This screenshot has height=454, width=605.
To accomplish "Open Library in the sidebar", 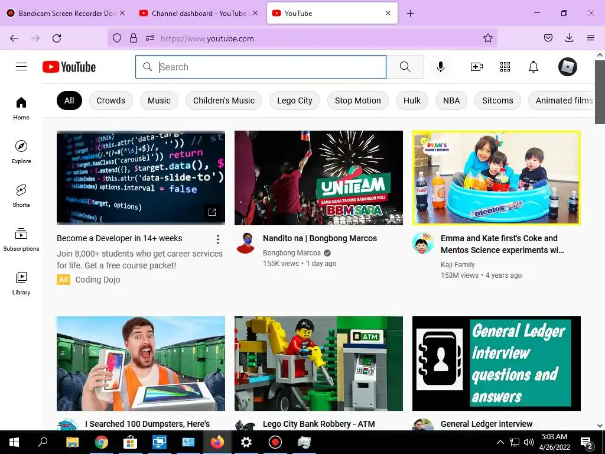I will (21, 283).
